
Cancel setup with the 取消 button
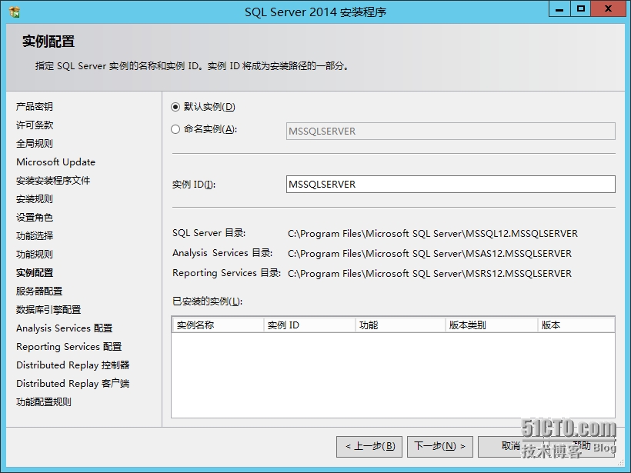(511, 446)
